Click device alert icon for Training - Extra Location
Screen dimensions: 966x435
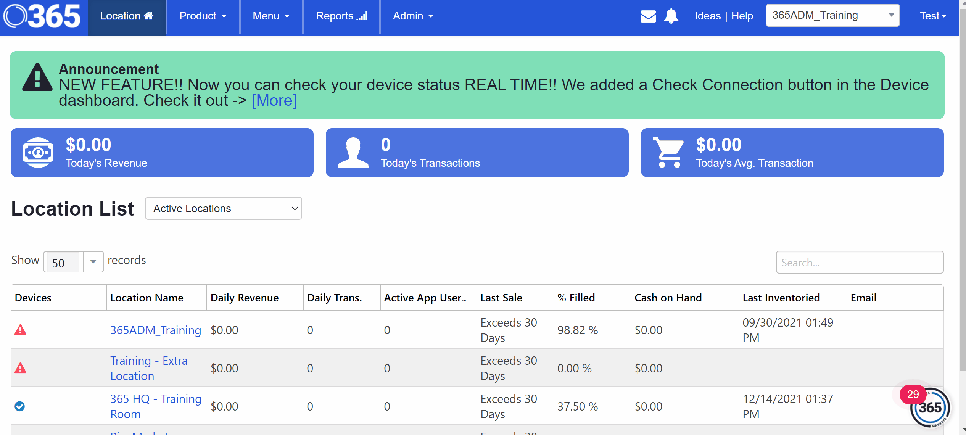pyautogui.click(x=20, y=368)
